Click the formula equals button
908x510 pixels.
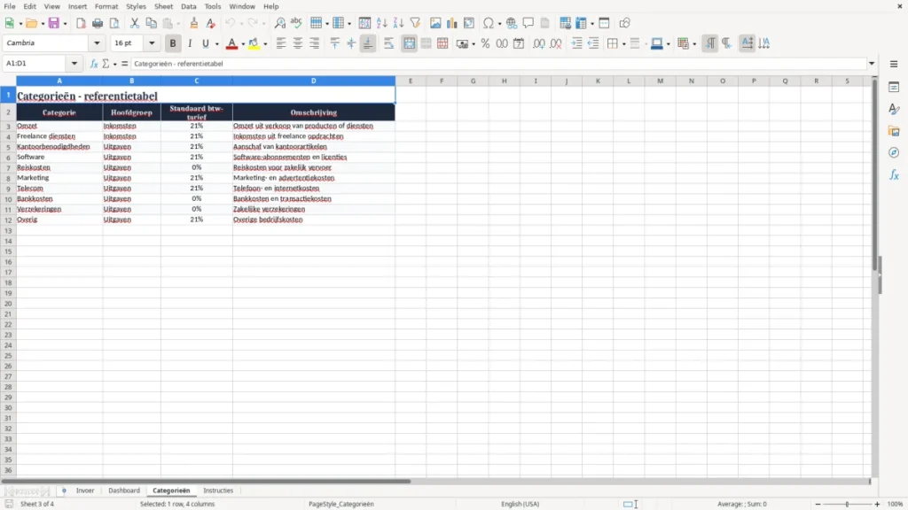click(x=124, y=64)
